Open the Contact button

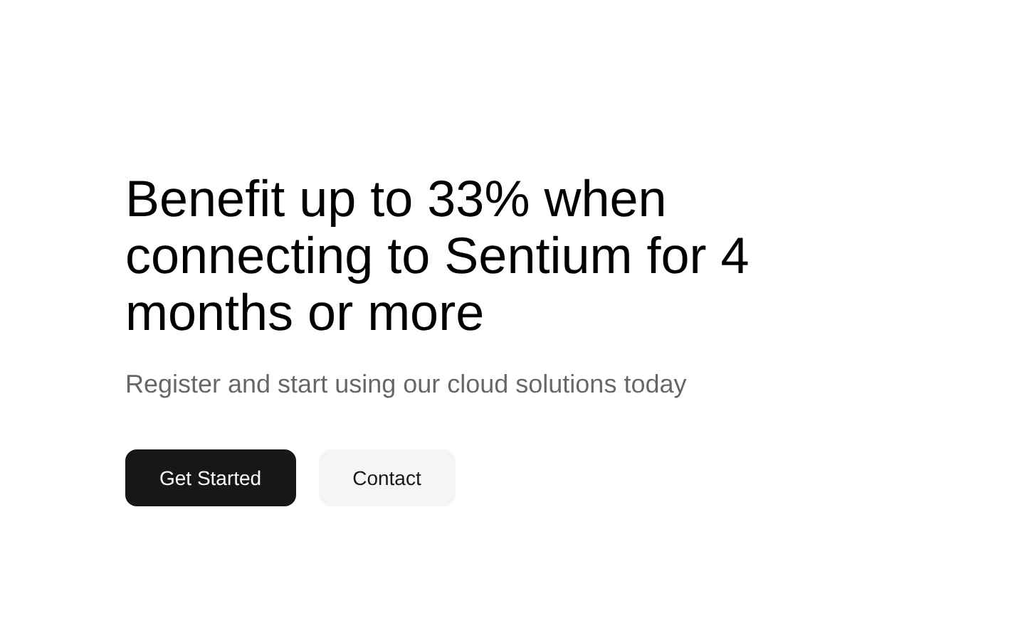point(387,478)
